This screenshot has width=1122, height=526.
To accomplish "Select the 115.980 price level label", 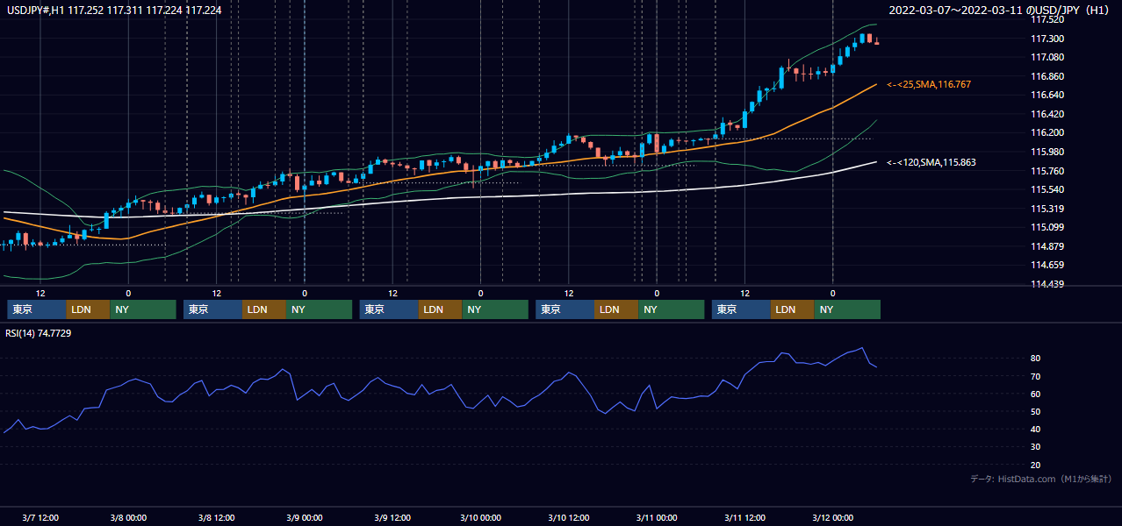I will click(x=1046, y=152).
